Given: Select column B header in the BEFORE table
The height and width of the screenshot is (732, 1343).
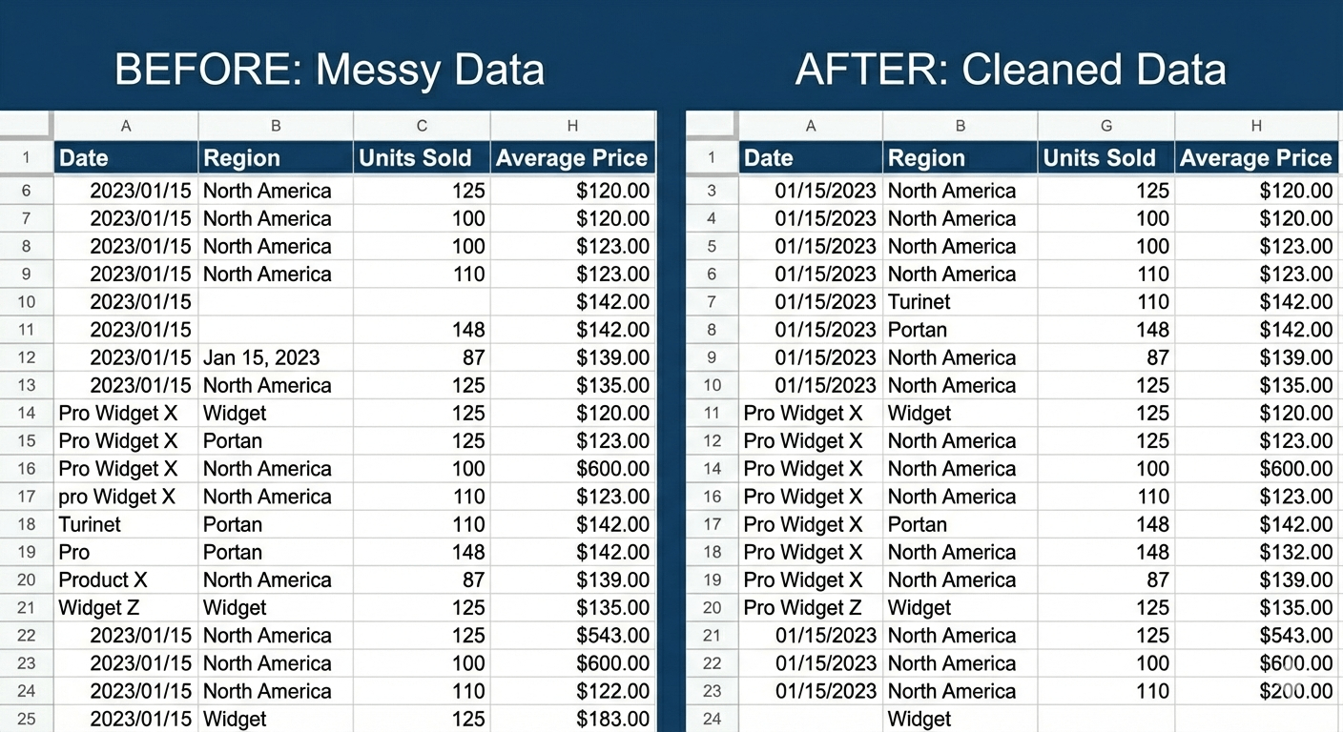Looking at the screenshot, I should pos(275,125).
